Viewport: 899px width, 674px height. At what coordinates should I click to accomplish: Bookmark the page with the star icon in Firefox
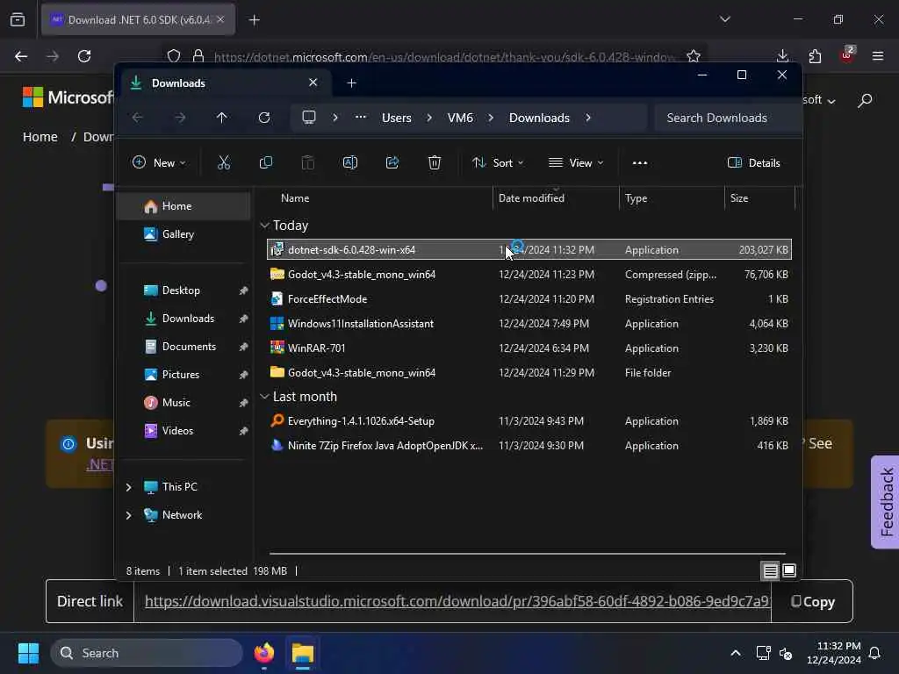(x=694, y=56)
